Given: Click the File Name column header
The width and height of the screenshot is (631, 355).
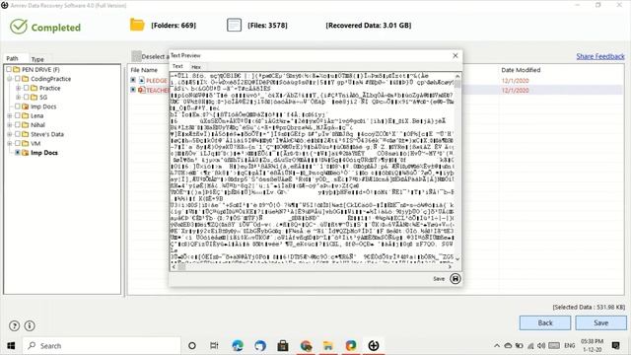Looking at the screenshot, I should (x=144, y=70).
